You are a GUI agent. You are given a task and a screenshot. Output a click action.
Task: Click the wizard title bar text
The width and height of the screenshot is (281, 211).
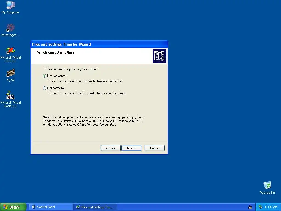tap(61, 44)
